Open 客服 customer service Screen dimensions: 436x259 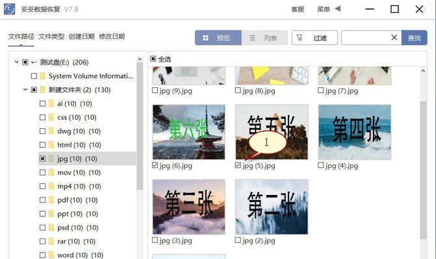(x=298, y=9)
